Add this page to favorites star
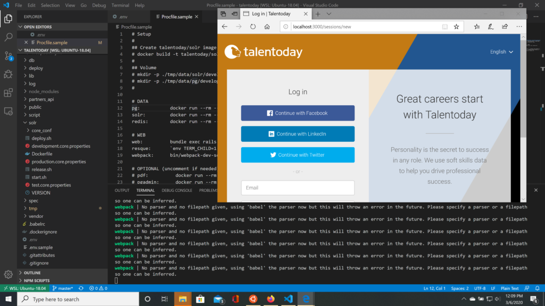 pos(456,27)
